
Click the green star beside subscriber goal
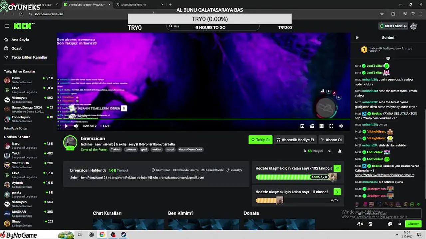337,192
